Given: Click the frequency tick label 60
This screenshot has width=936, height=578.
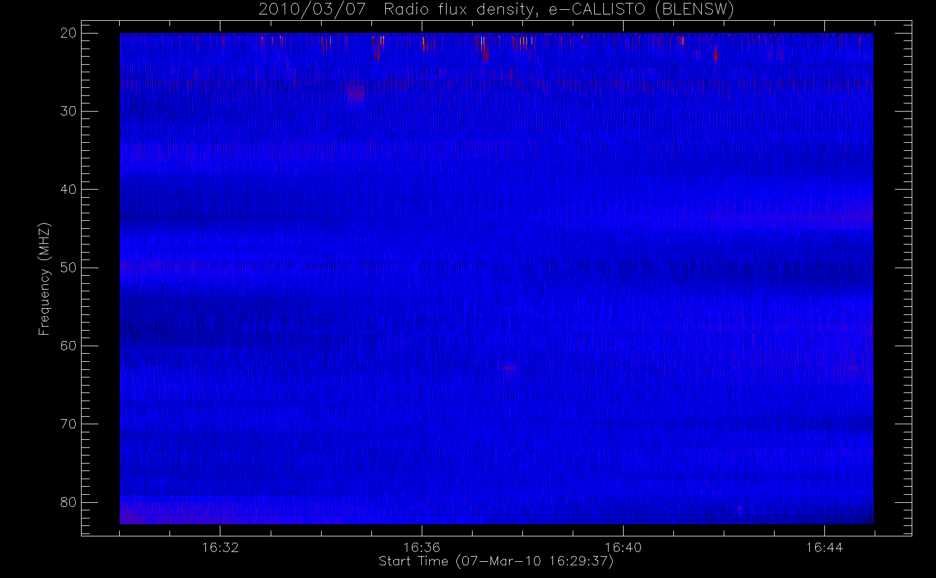Looking at the screenshot, I should 69,346.
